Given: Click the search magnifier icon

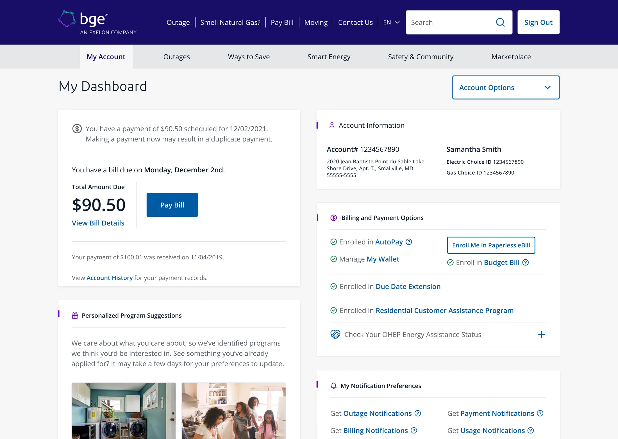Looking at the screenshot, I should click(500, 22).
